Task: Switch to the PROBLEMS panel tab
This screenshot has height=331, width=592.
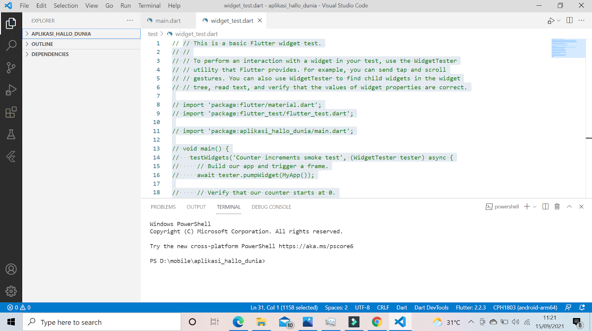Action: click(163, 207)
